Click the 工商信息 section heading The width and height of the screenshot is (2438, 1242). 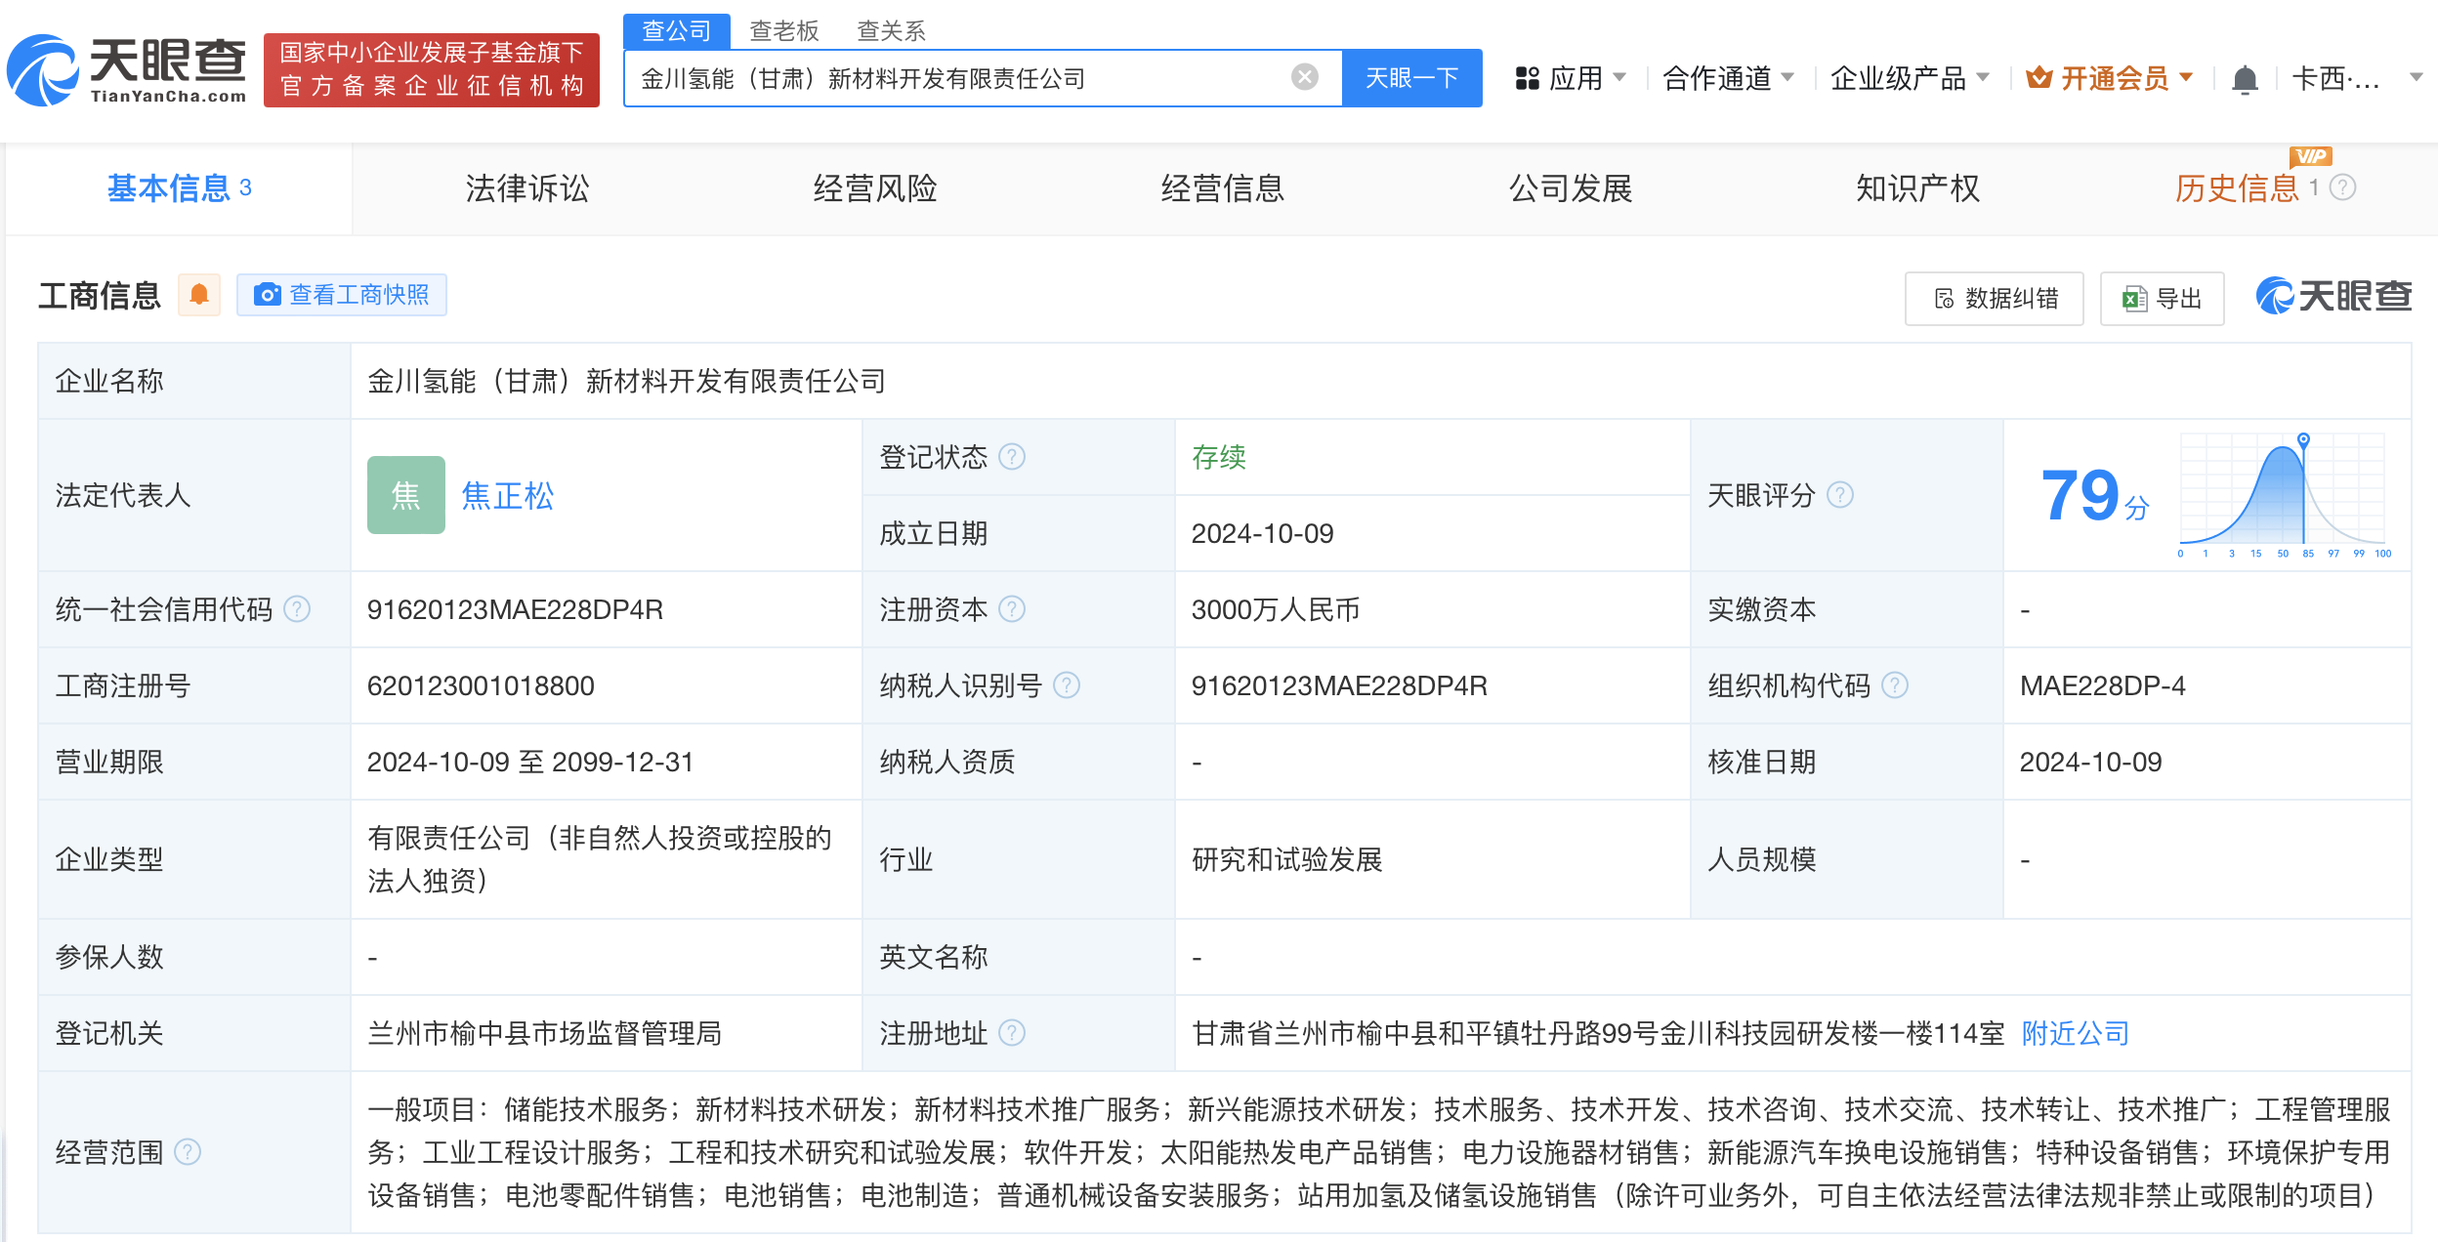[100, 296]
